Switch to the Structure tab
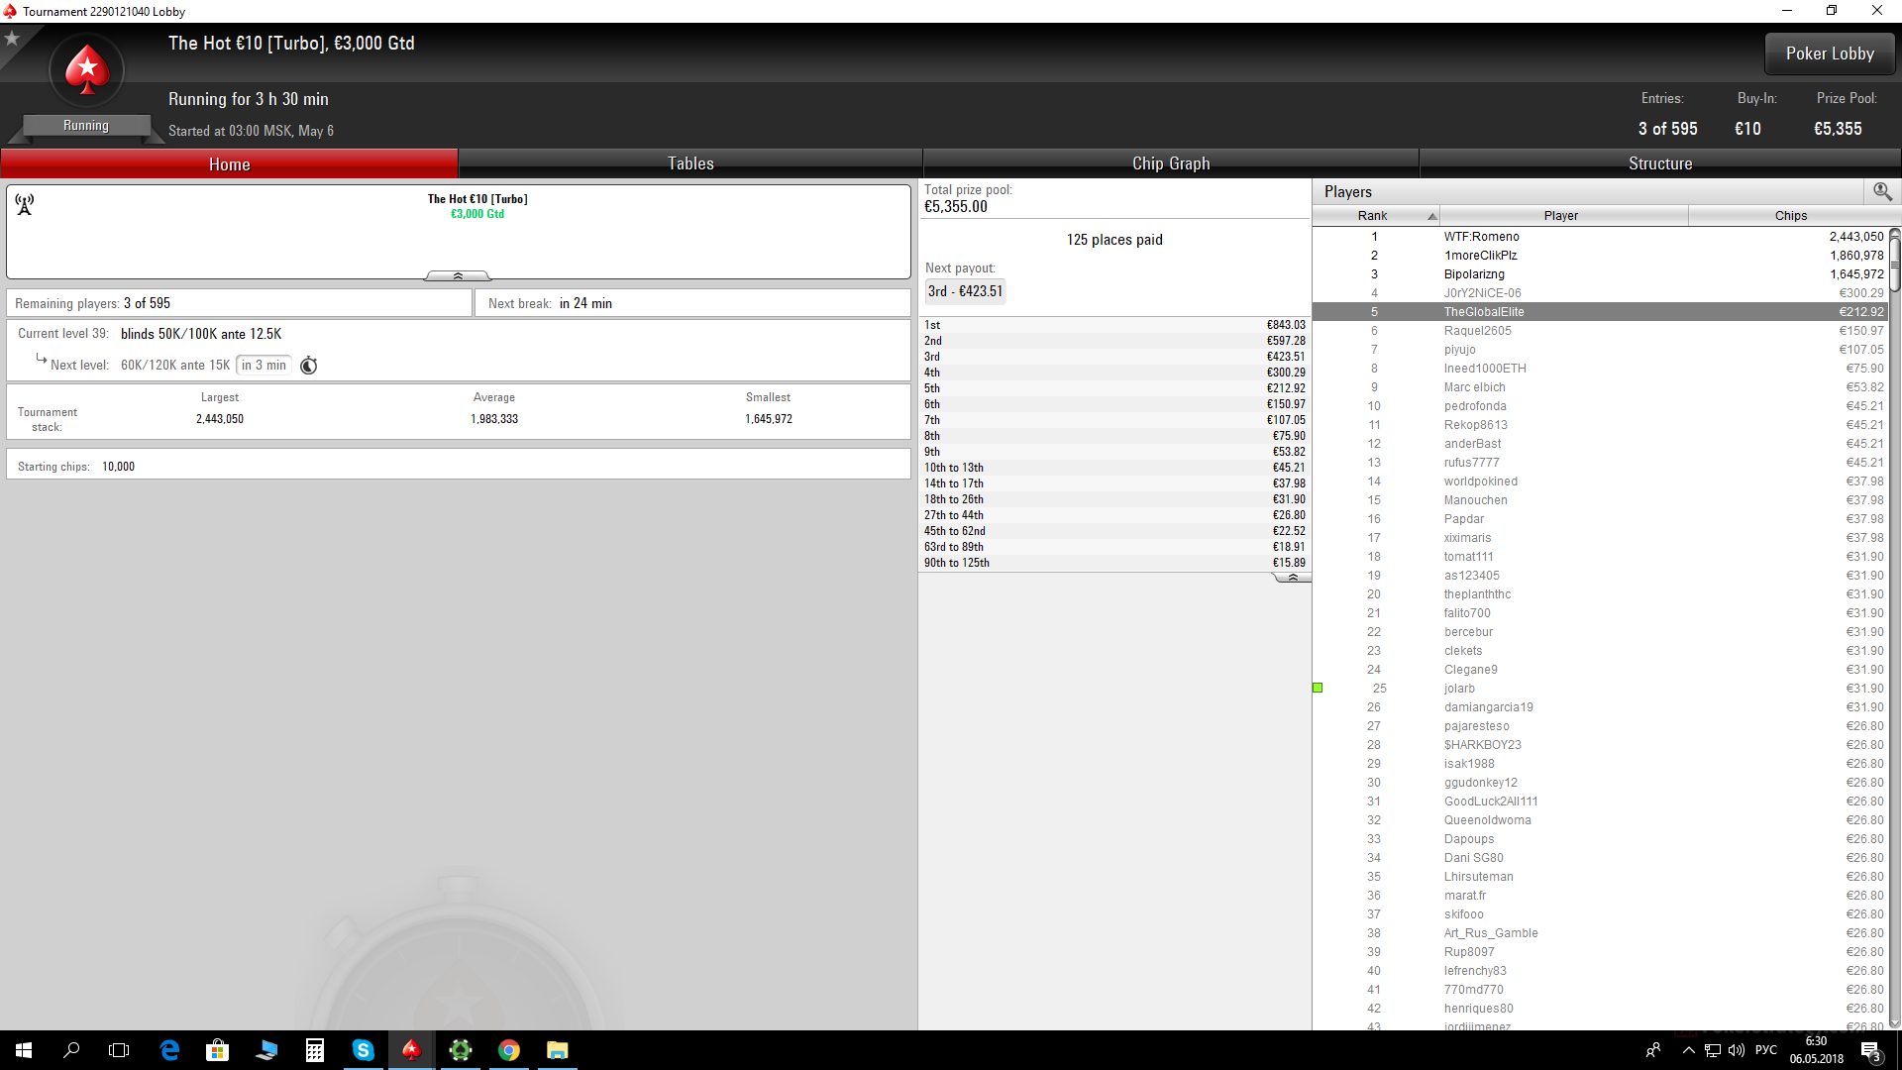1902x1070 pixels. (x=1660, y=163)
